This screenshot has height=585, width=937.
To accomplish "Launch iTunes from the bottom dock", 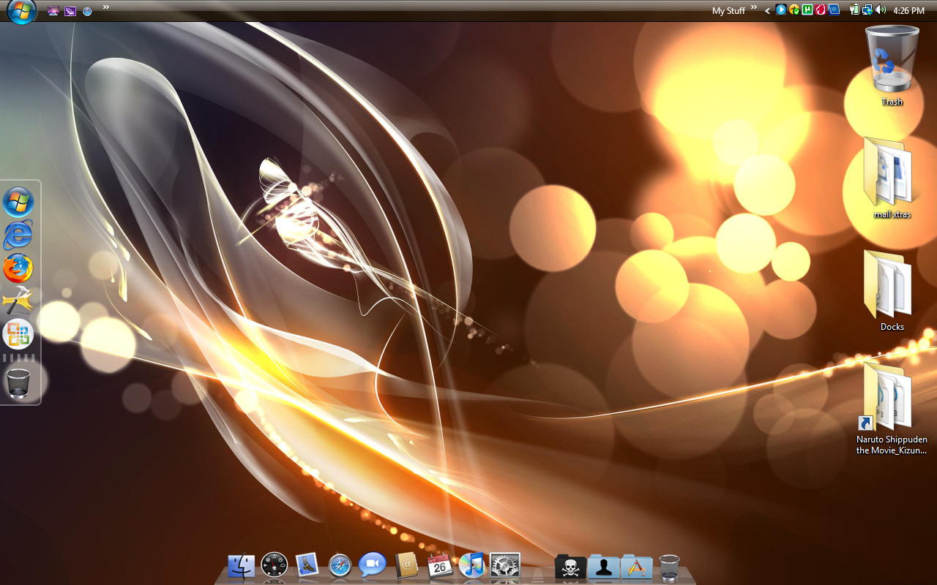I will 472,565.
